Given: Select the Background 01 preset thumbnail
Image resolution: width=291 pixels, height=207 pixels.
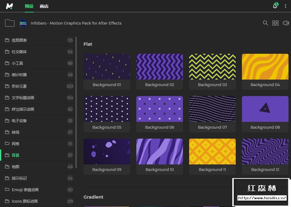Looking at the screenshot, I should point(107,67).
